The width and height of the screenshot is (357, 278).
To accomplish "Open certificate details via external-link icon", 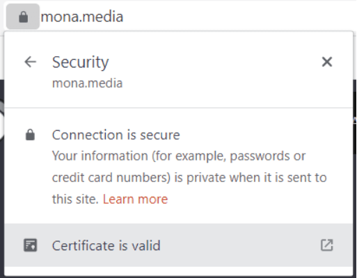I will coord(327,245).
